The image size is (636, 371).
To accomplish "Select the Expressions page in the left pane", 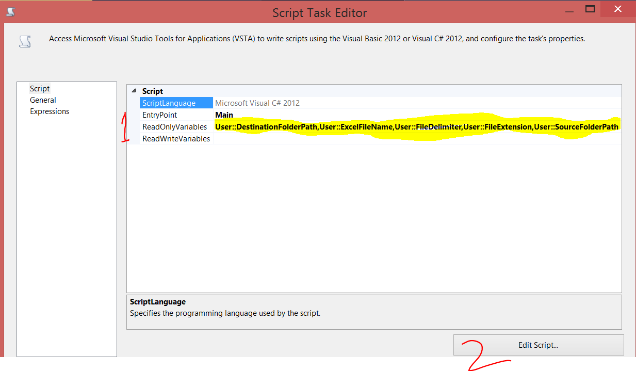I will (49, 111).
